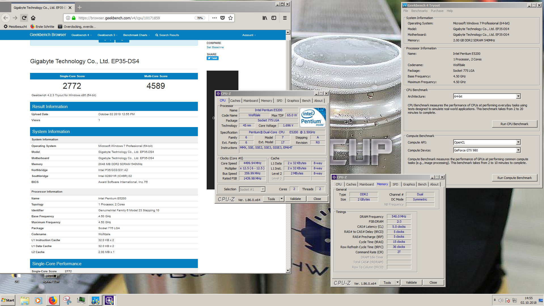Open Compute Device GeForce GTX 980 dropdown
The height and width of the screenshot is (306, 544).
(x=487, y=150)
